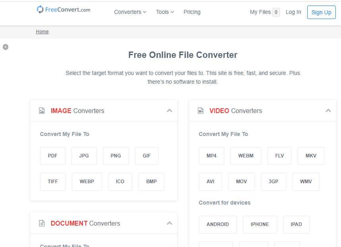Click the Log In link
The image size is (341, 247).
click(x=293, y=12)
